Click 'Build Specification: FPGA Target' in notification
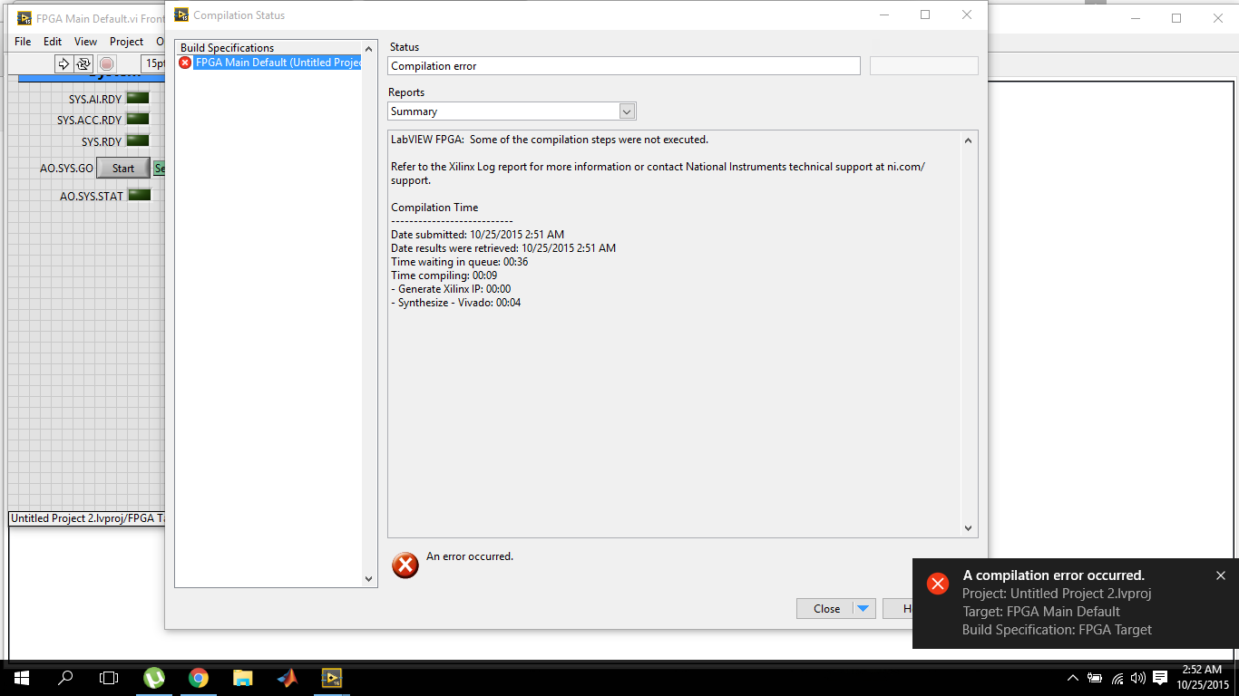 click(x=1057, y=630)
